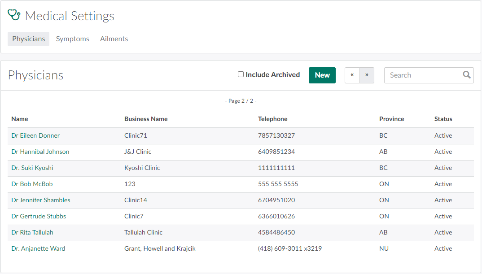Go to previous page with « button
The height and width of the screenshot is (274, 482).
[x=352, y=75]
